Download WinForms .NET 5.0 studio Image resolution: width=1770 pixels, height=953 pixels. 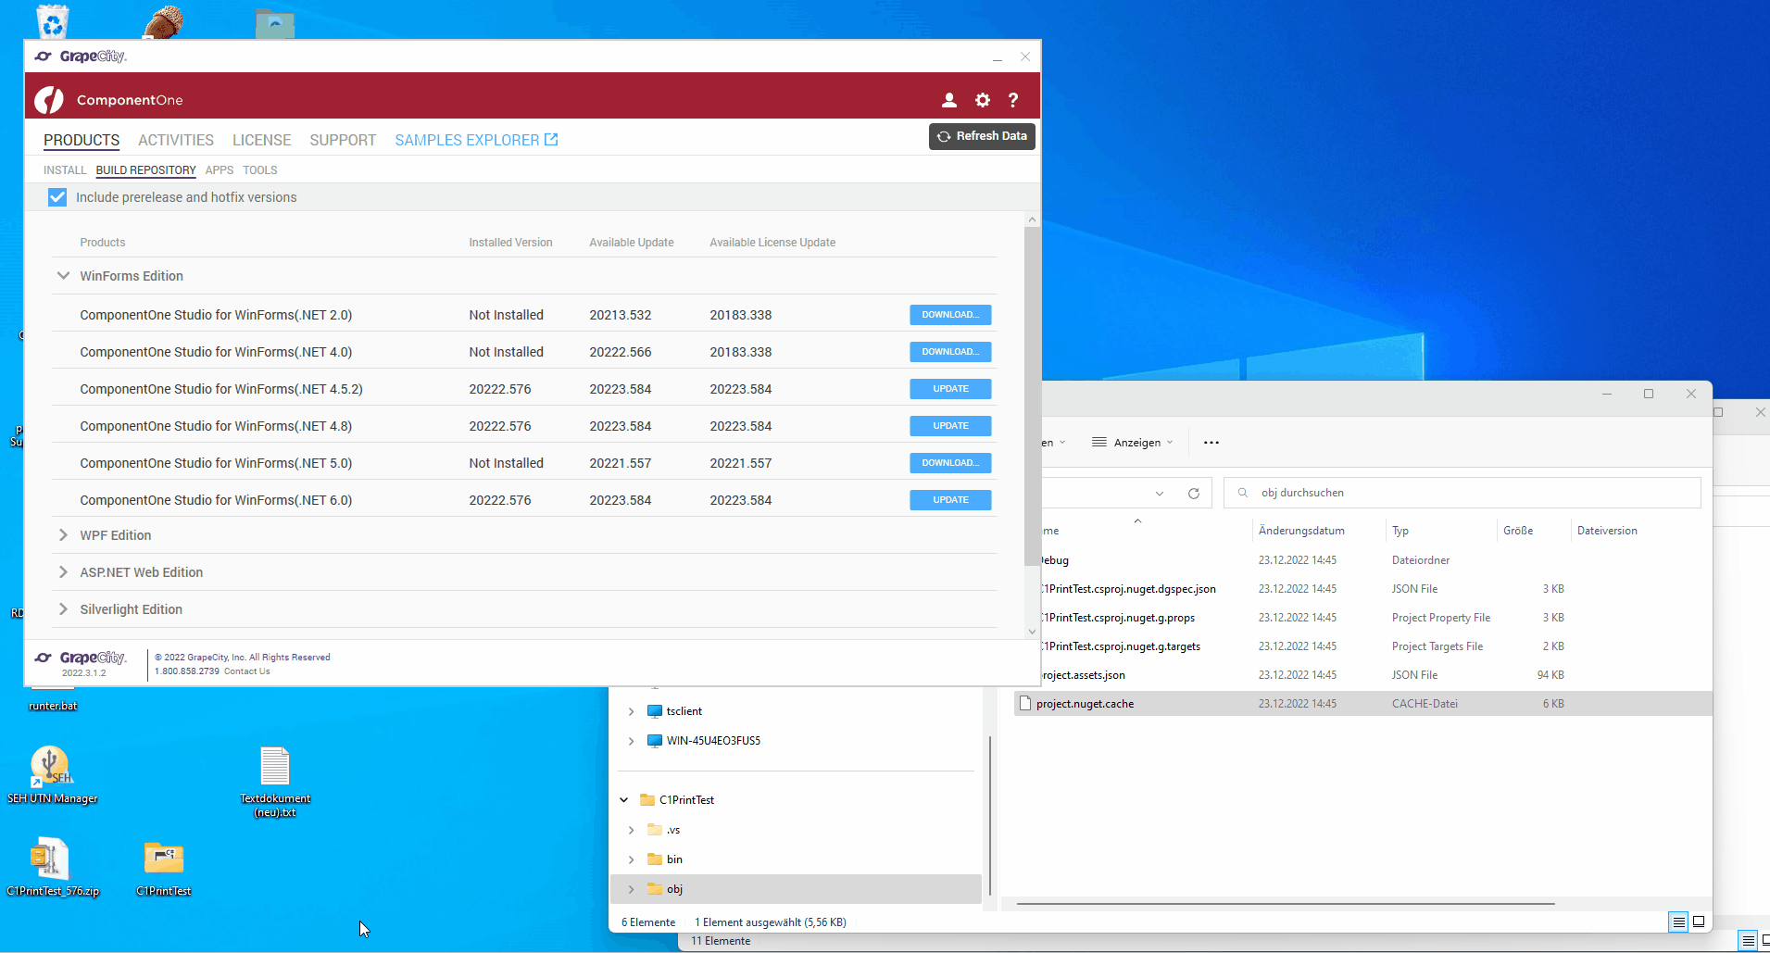pyautogui.click(x=950, y=463)
